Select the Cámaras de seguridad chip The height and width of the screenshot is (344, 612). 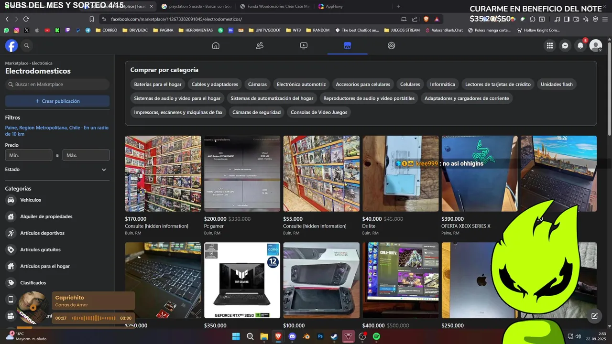[x=256, y=112]
